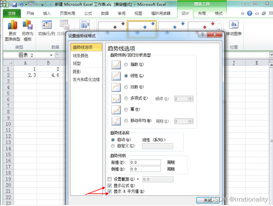The width and height of the screenshot is (273, 206).
Task: Click column header K
Action: (x=257, y=63)
